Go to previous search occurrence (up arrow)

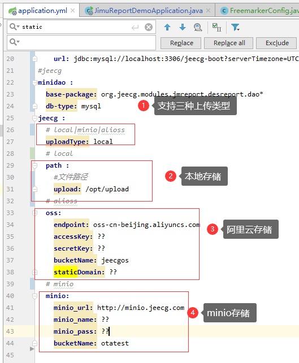(x=167, y=27)
